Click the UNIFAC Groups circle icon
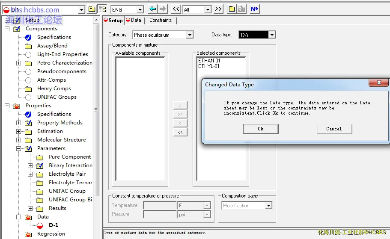The height and width of the screenshot is (239, 390). click(28, 97)
